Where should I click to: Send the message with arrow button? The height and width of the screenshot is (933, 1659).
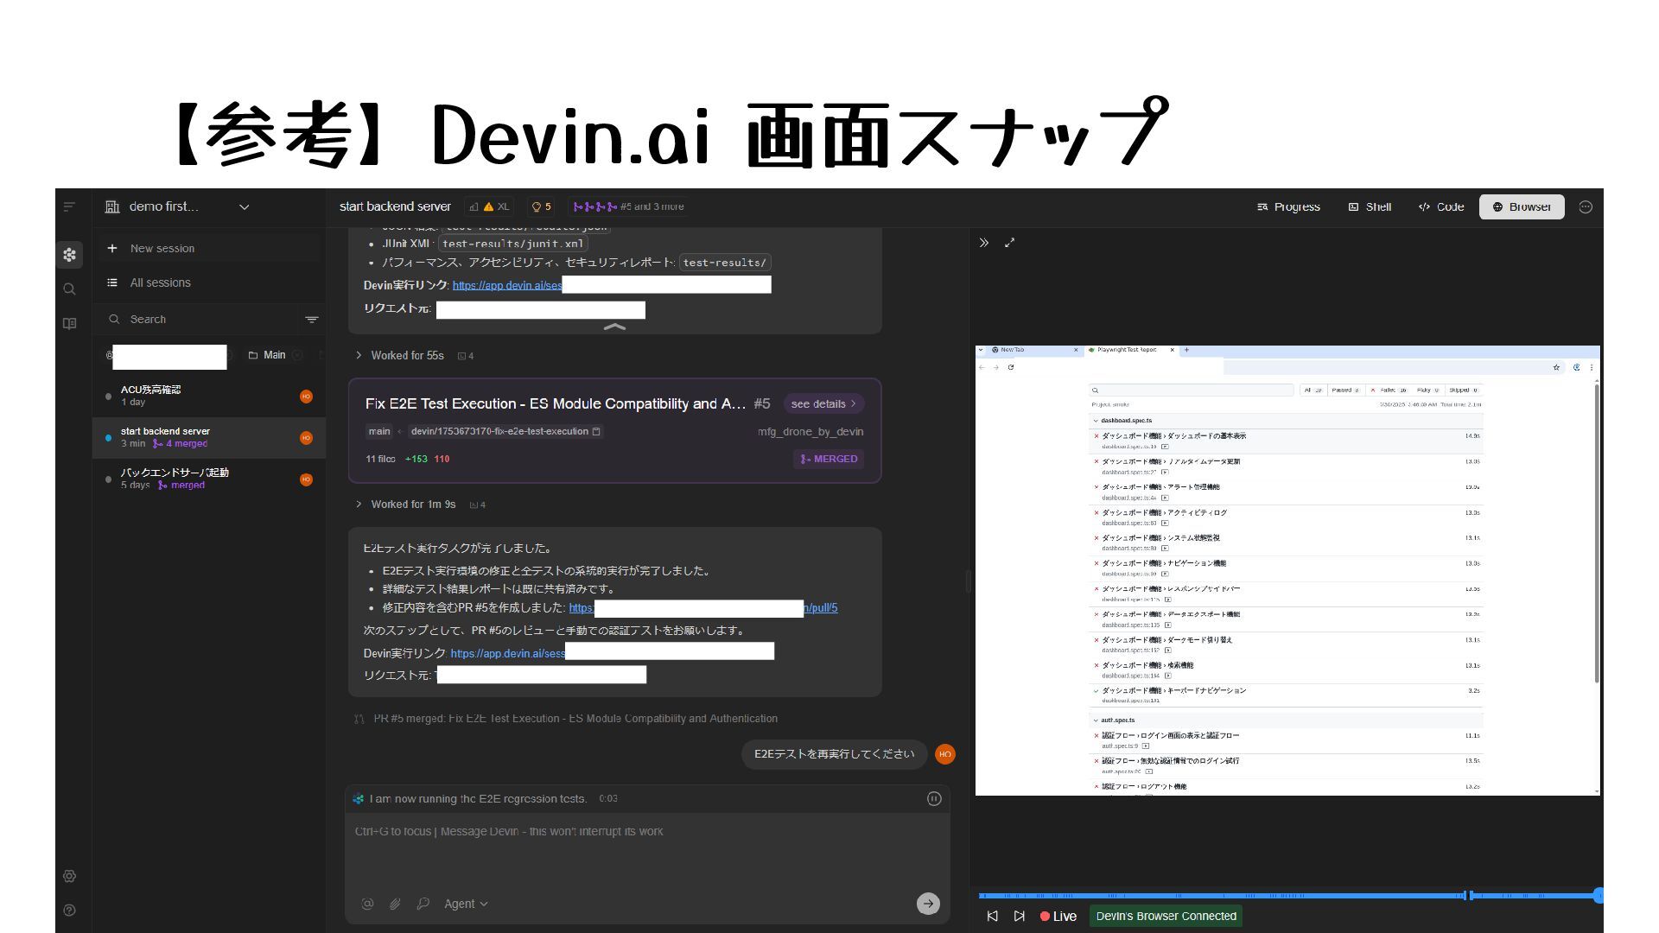point(928,904)
